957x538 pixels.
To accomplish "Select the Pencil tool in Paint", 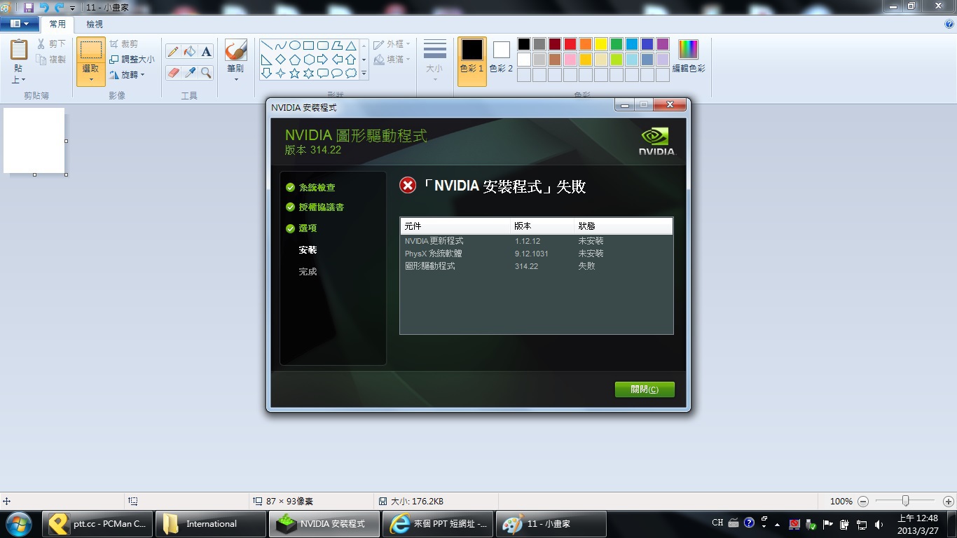I will [x=173, y=52].
